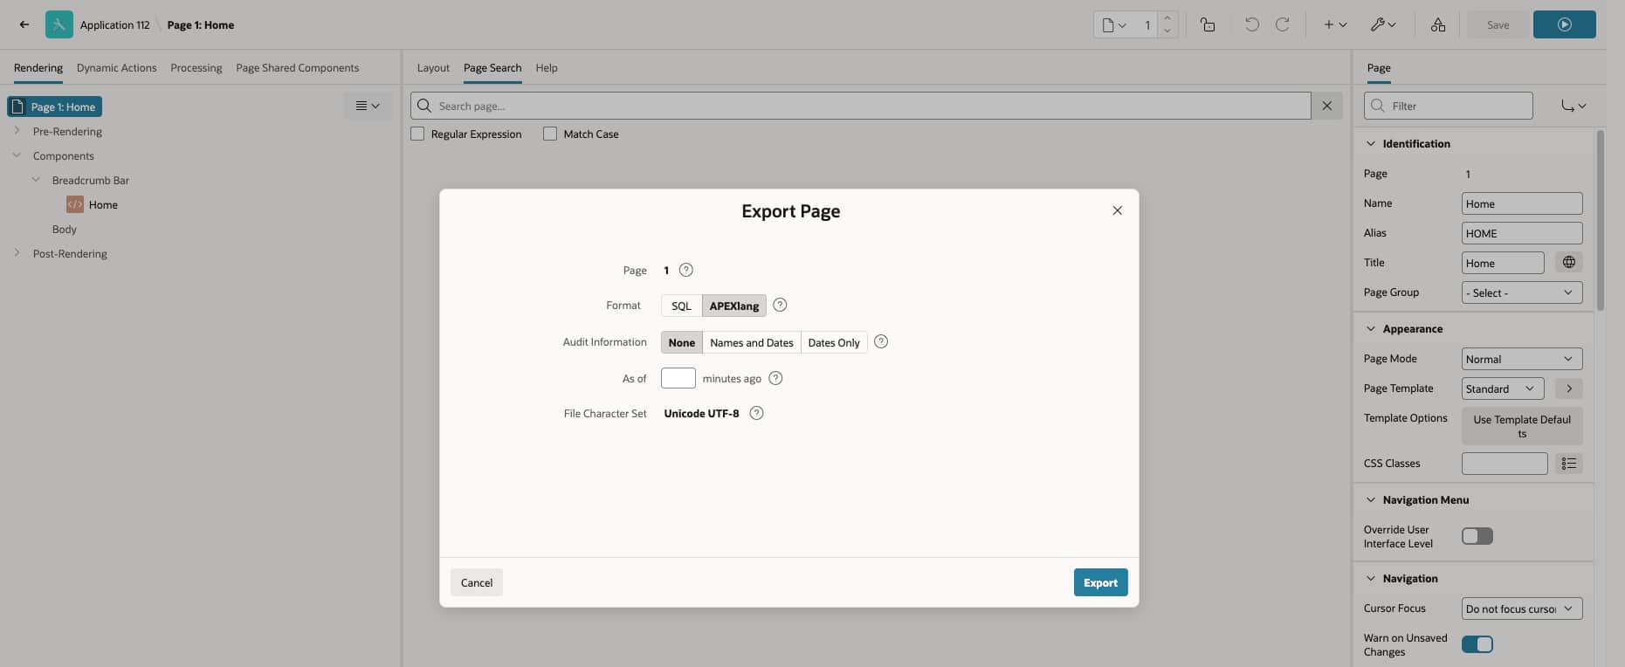Image resolution: width=1625 pixels, height=667 pixels.
Task: Open the Shared Components icon
Action: point(1438,24)
